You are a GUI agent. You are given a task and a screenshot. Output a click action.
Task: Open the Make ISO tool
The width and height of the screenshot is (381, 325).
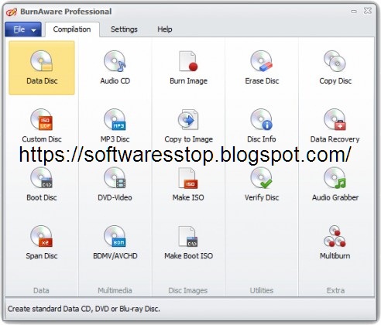tap(188, 184)
